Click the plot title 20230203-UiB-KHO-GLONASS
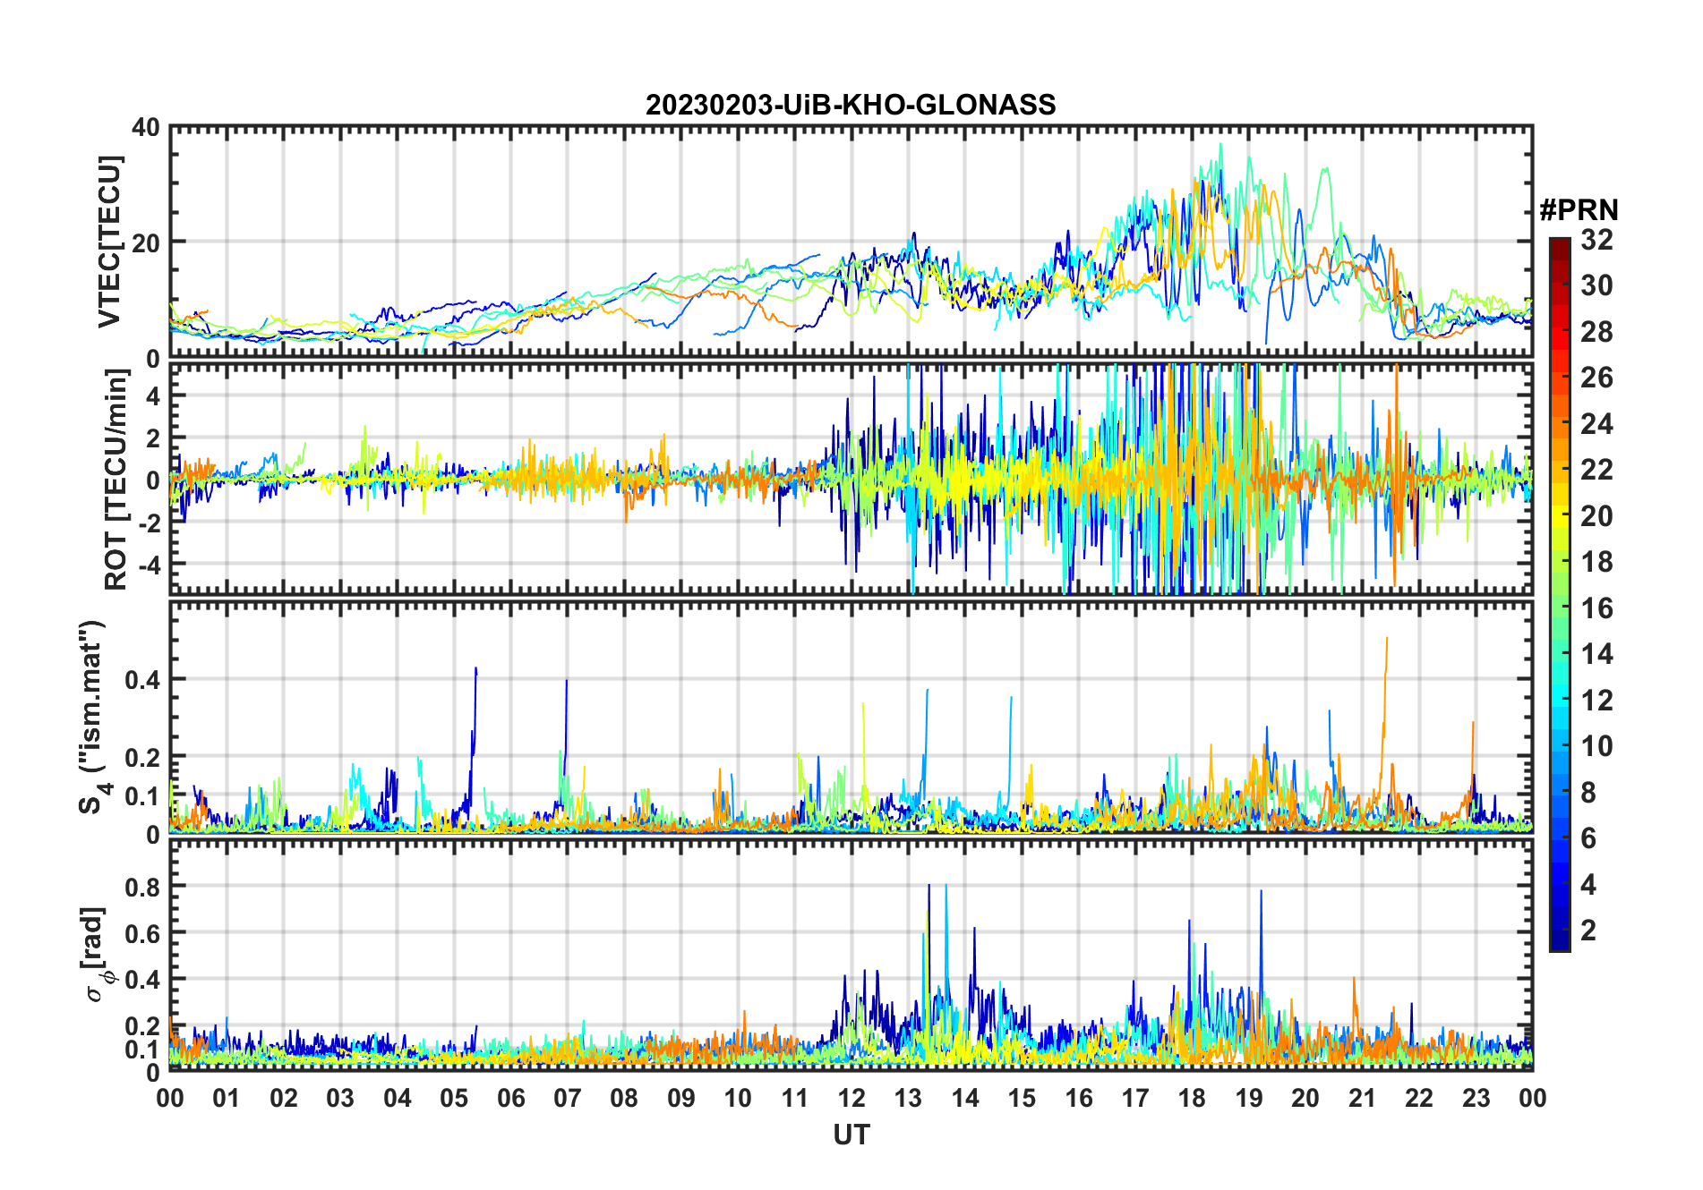 pos(851,105)
